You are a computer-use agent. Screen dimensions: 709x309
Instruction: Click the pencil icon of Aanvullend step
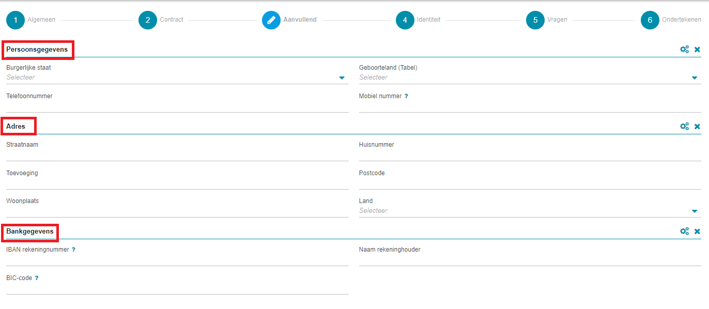(x=271, y=20)
